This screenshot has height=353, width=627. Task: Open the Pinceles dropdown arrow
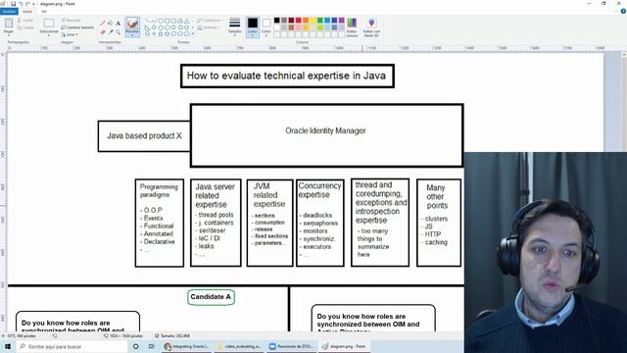[x=132, y=35]
